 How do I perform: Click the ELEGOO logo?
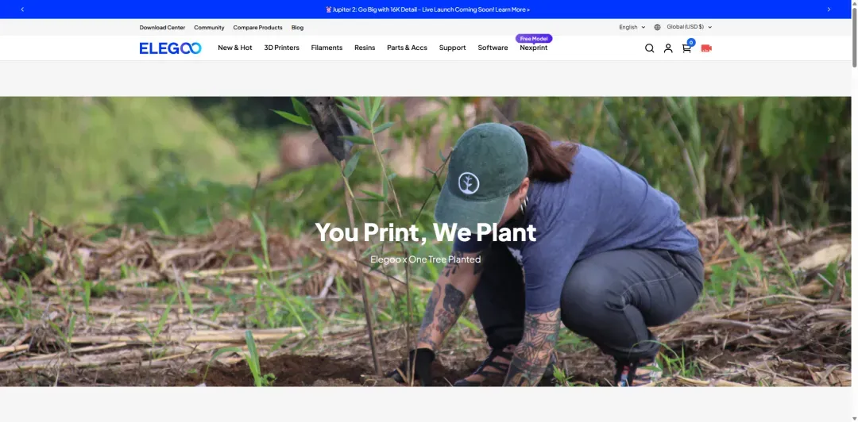pyautogui.click(x=170, y=48)
